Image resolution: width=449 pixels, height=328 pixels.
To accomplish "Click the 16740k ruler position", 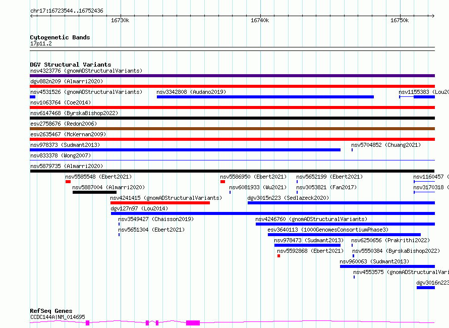I will click(260, 20).
